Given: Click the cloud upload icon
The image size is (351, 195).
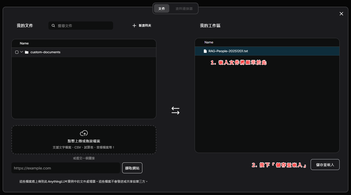Looking at the screenshot, I should [x=84, y=133].
